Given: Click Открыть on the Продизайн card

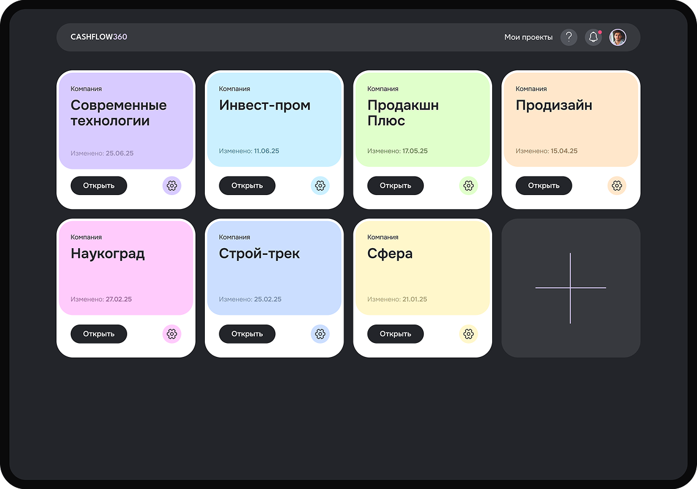Looking at the screenshot, I should coord(544,185).
